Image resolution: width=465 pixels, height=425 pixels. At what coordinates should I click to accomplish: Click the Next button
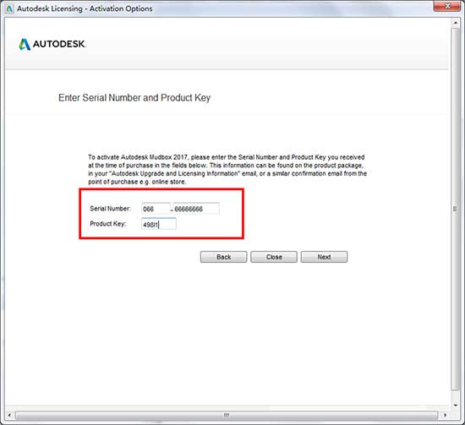[x=324, y=257]
